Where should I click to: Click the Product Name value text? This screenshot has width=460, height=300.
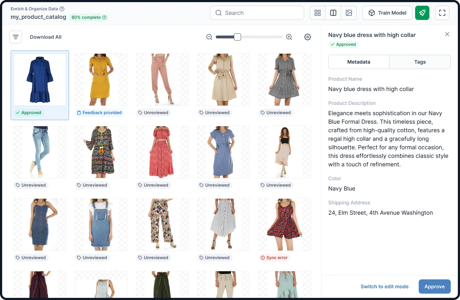[371, 89]
